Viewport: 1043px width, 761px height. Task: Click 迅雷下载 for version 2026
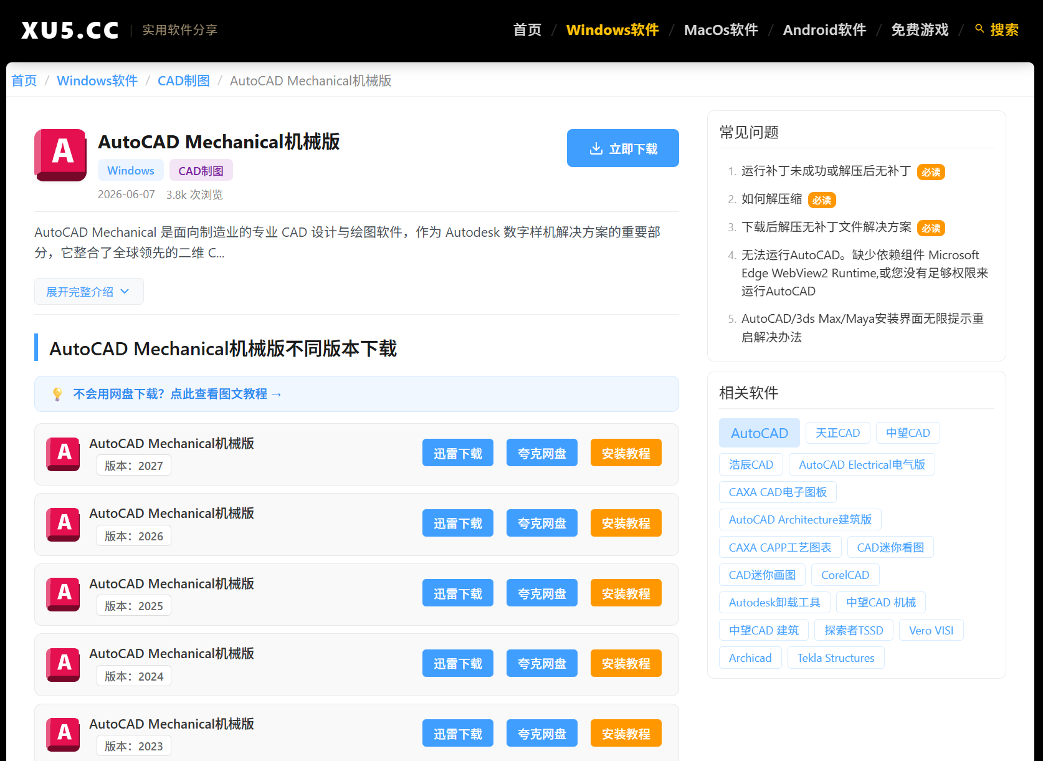pyautogui.click(x=458, y=523)
